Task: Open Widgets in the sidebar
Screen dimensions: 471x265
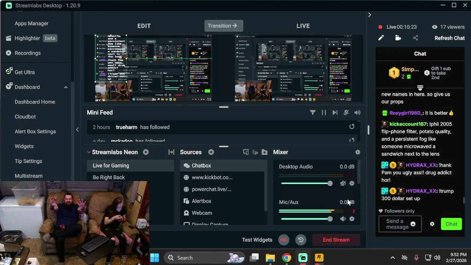Action: (x=24, y=146)
